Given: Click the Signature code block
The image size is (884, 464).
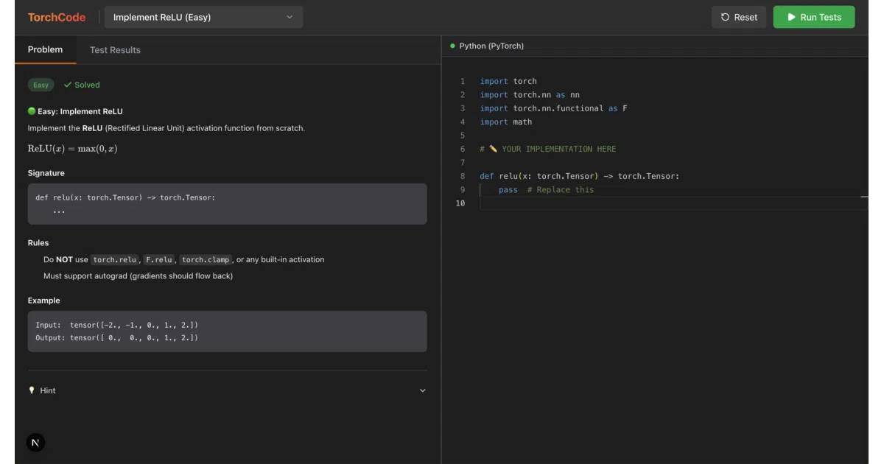Looking at the screenshot, I should coord(227,204).
